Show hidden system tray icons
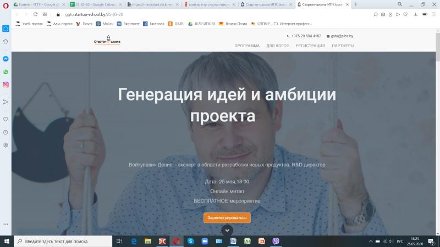The height and width of the screenshot is (247, 440). click(371, 242)
